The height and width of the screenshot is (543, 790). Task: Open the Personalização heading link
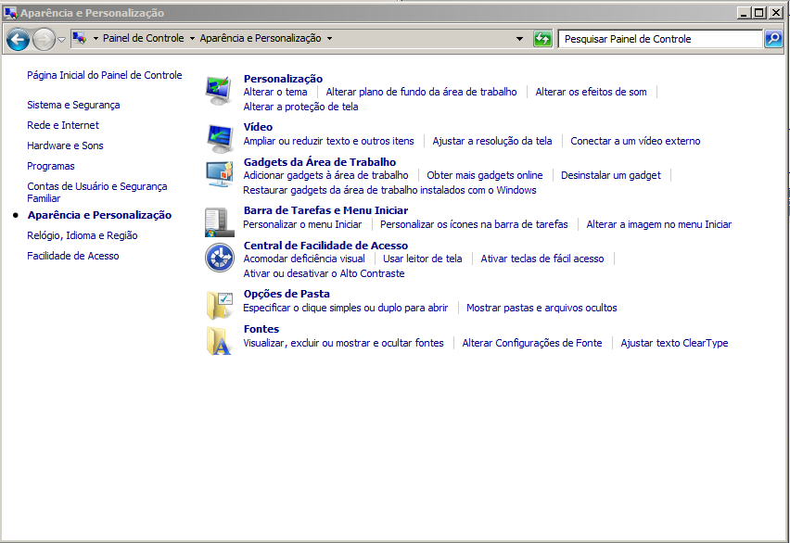pyautogui.click(x=283, y=79)
